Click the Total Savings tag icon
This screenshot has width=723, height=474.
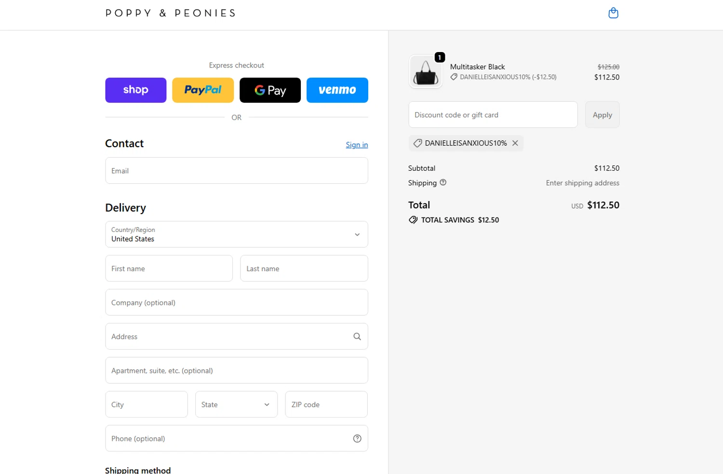coord(413,220)
